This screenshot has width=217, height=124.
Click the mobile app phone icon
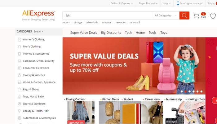click(x=178, y=3)
